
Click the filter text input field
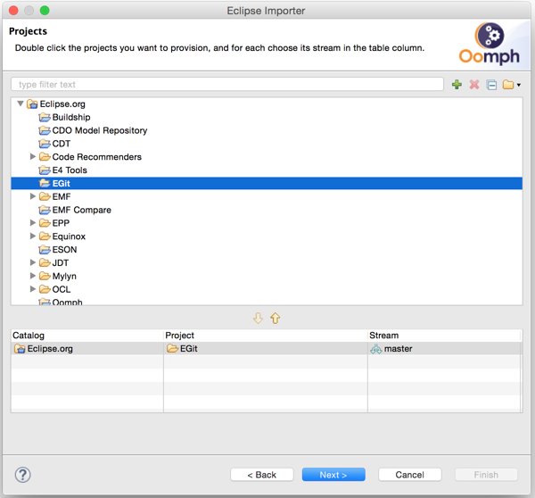(x=227, y=85)
